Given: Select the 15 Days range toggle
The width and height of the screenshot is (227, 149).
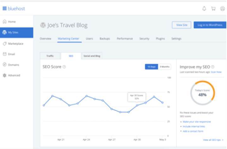Looking at the screenshot, I should [152, 67].
